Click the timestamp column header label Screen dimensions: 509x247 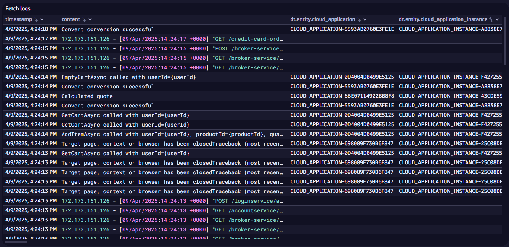(19, 19)
